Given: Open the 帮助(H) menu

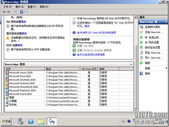Looking at the screenshot, I should (x=44, y=7).
